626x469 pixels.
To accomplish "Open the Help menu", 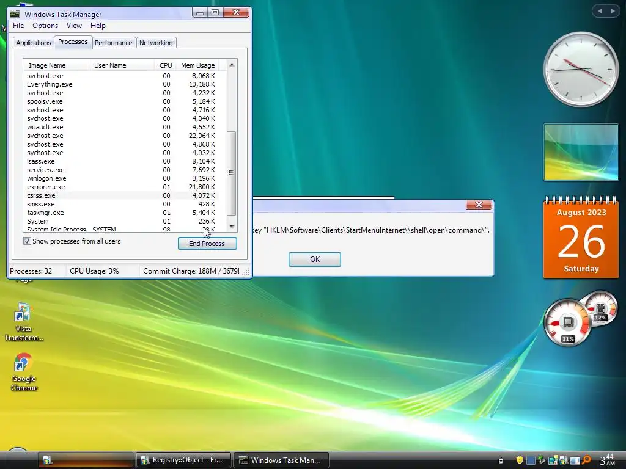I will pyautogui.click(x=98, y=26).
